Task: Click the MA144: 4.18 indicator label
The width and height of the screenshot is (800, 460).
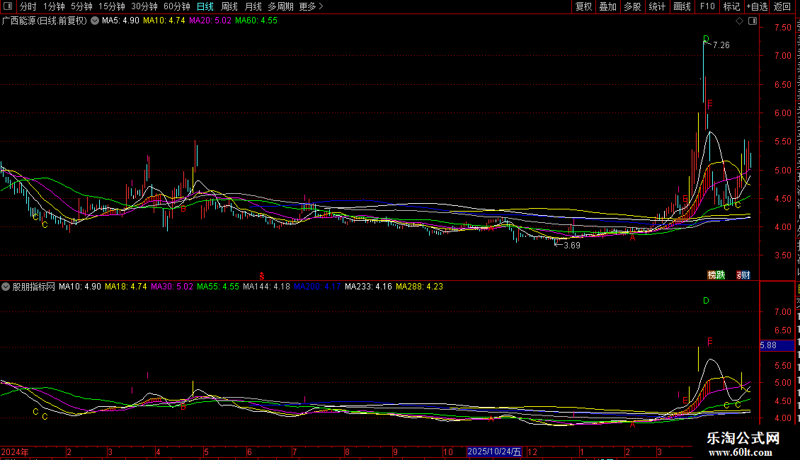Action: (266, 287)
